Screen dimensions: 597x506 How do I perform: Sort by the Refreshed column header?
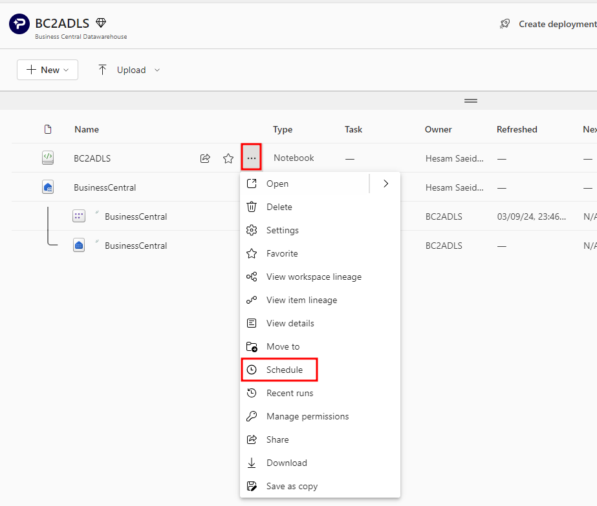click(x=517, y=129)
